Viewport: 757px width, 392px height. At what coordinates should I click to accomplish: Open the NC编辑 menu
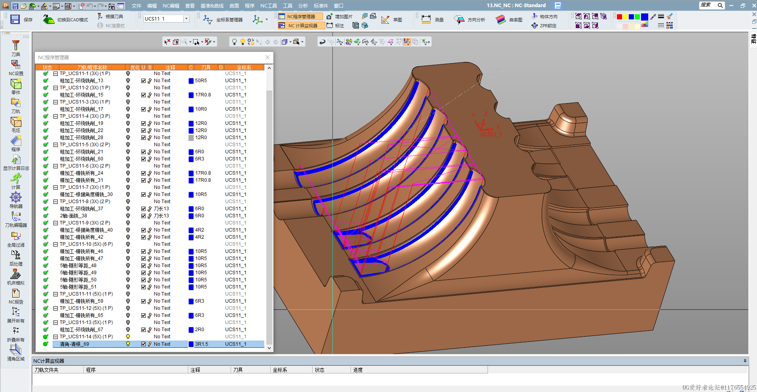[x=171, y=6]
